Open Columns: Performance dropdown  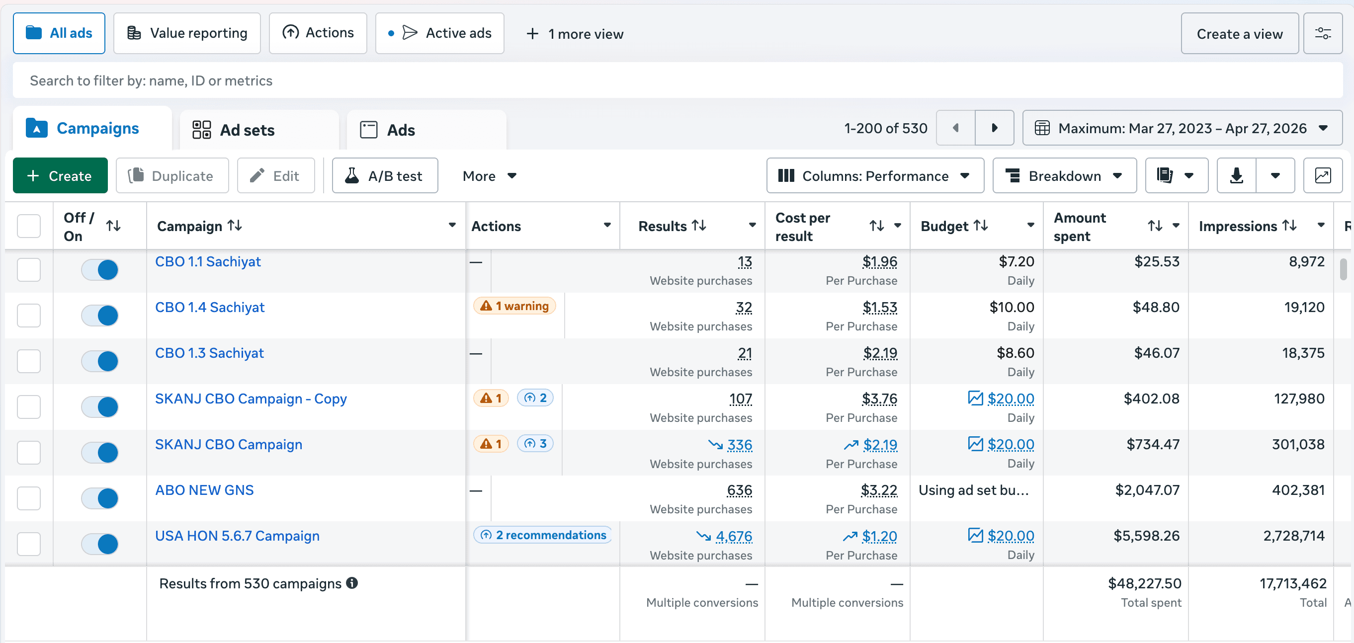875,175
